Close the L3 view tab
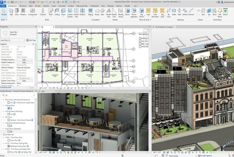This screenshot has height=157, width=234. (x=54, y=27)
